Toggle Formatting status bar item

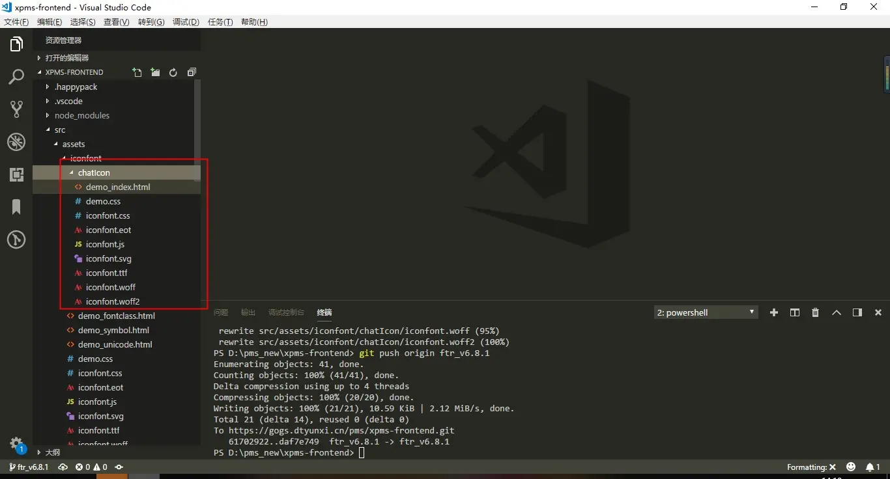point(811,467)
